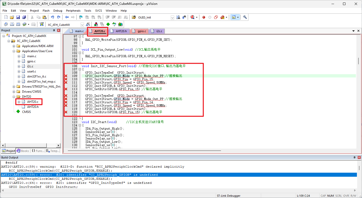Open the window layout dropdown arrow
Image resolution: width=362 pixels, height=198 pixels.
click(x=238, y=17)
